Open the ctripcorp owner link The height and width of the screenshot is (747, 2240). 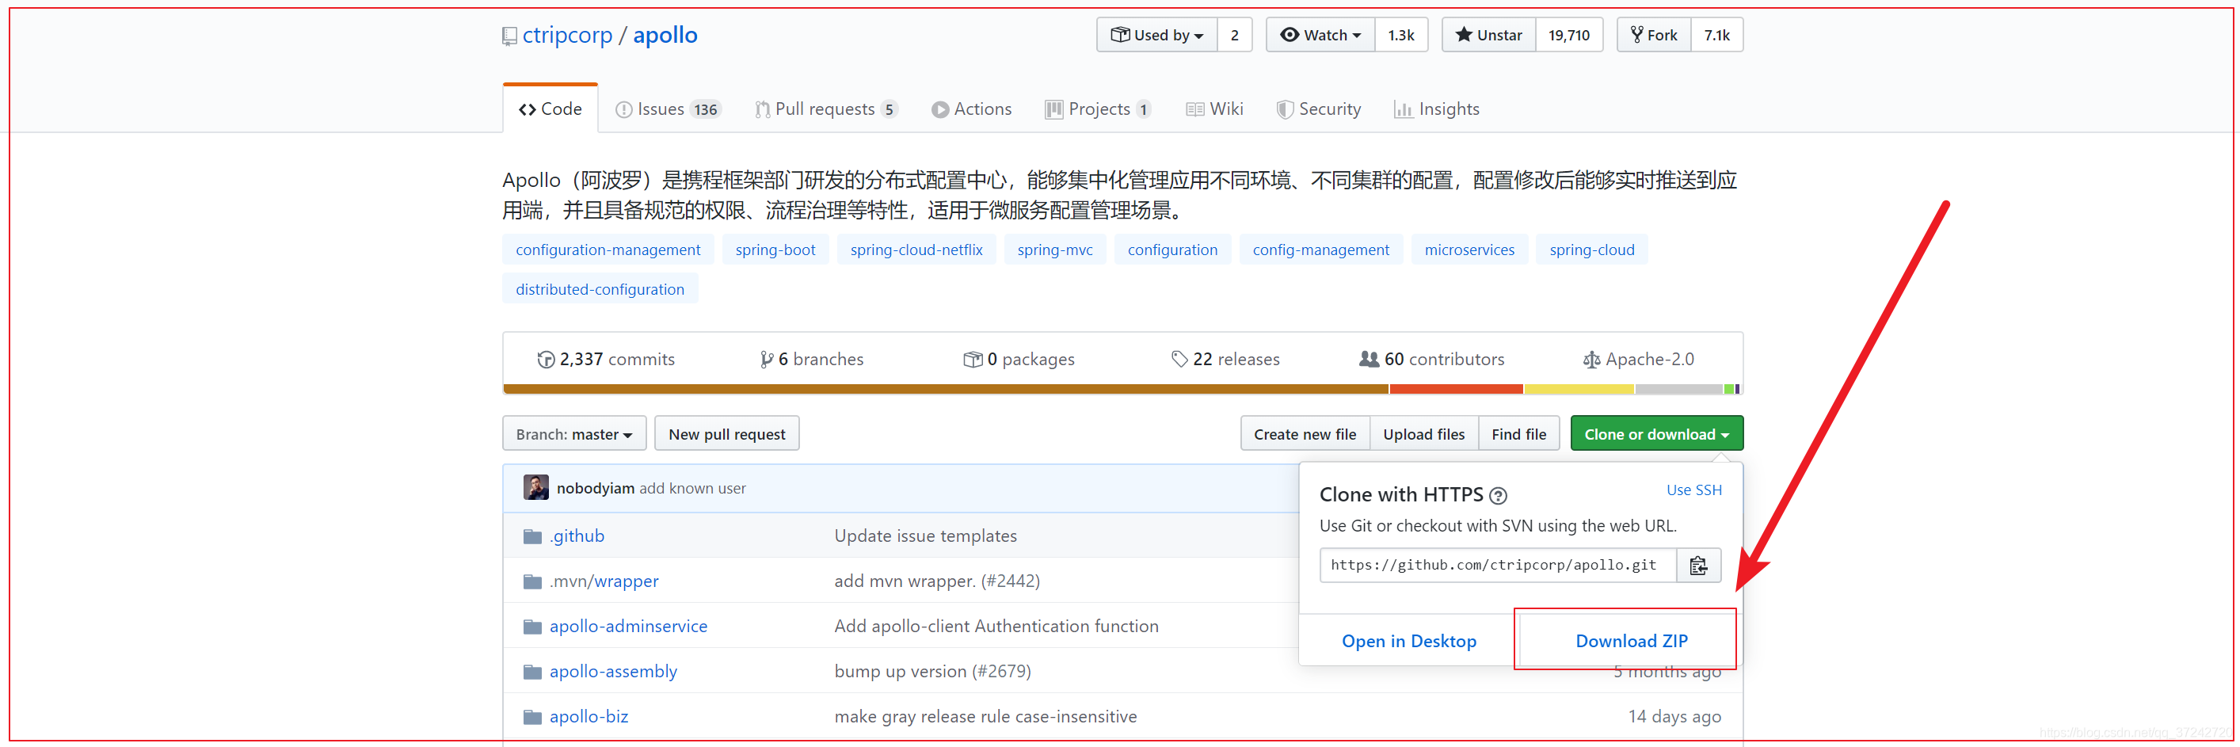[x=567, y=35]
